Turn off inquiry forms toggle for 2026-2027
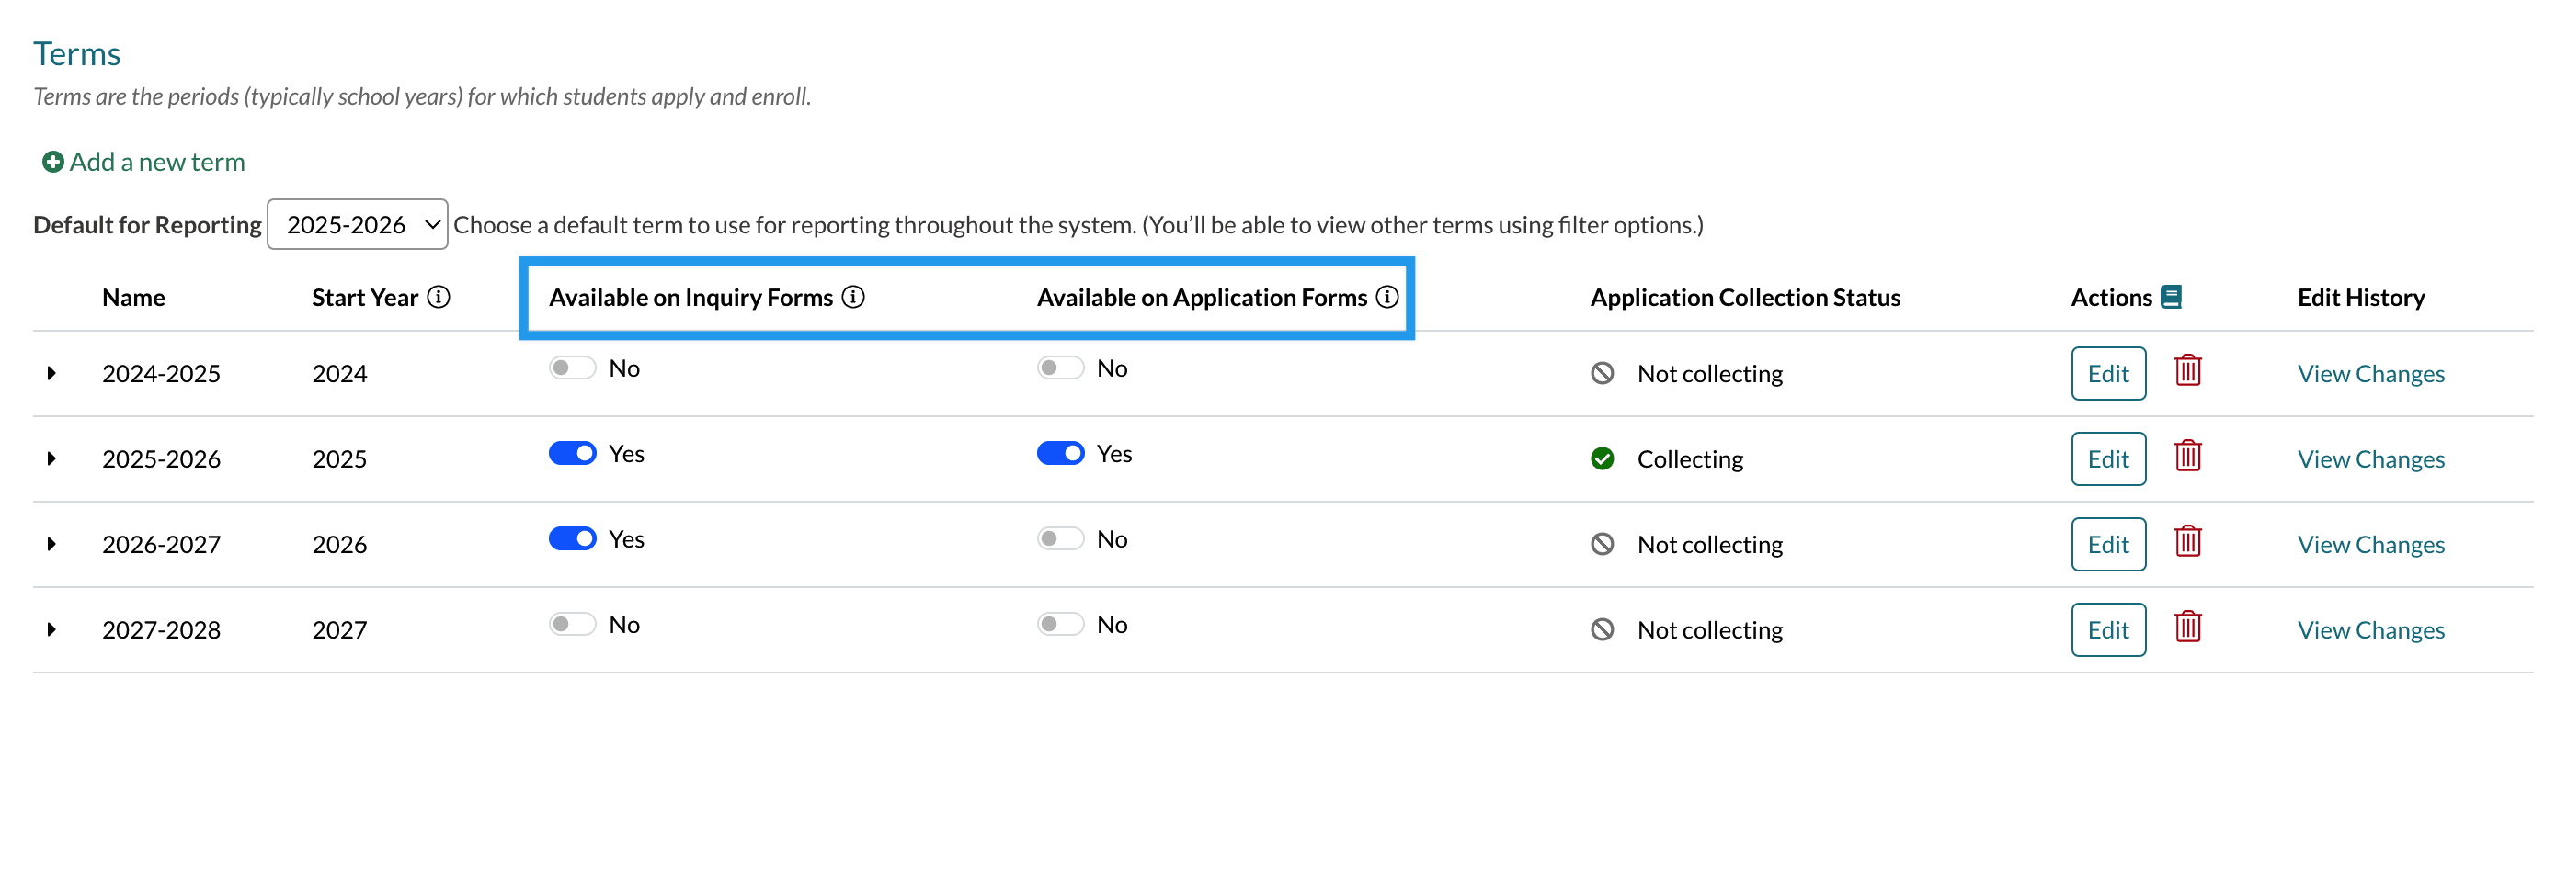 click(x=573, y=539)
